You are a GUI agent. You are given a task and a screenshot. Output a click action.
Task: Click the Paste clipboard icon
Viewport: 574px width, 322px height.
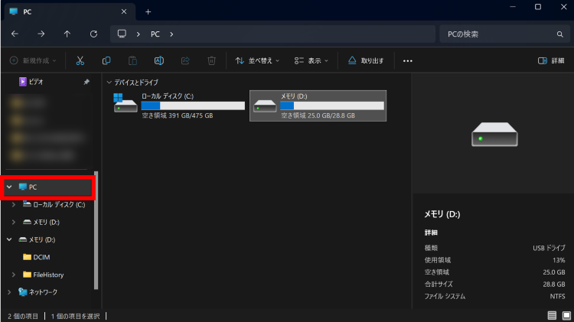(x=132, y=60)
